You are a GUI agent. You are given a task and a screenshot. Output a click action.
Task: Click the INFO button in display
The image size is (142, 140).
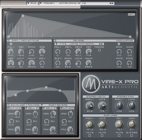131,14
